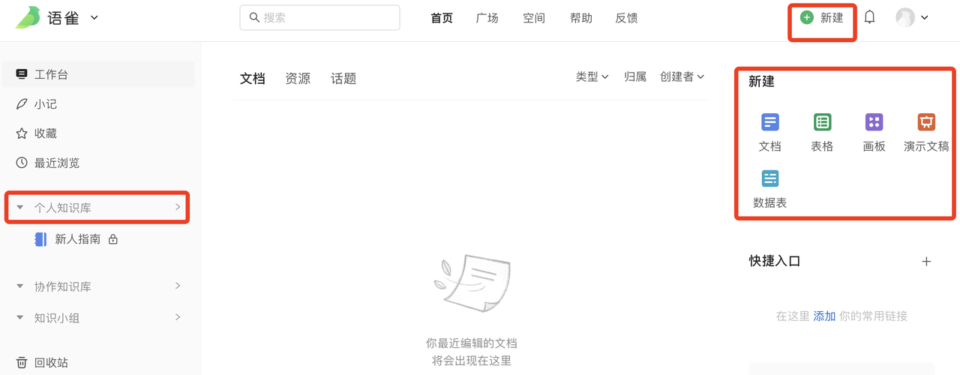Click the plus icon beside 快捷入口
This screenshot has height=375, width=960.
click(x=926, y=261)
